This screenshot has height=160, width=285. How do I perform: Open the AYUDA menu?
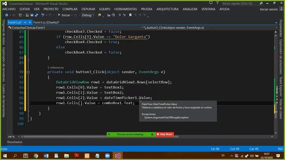pyautogui.click(x=224, y=9)
